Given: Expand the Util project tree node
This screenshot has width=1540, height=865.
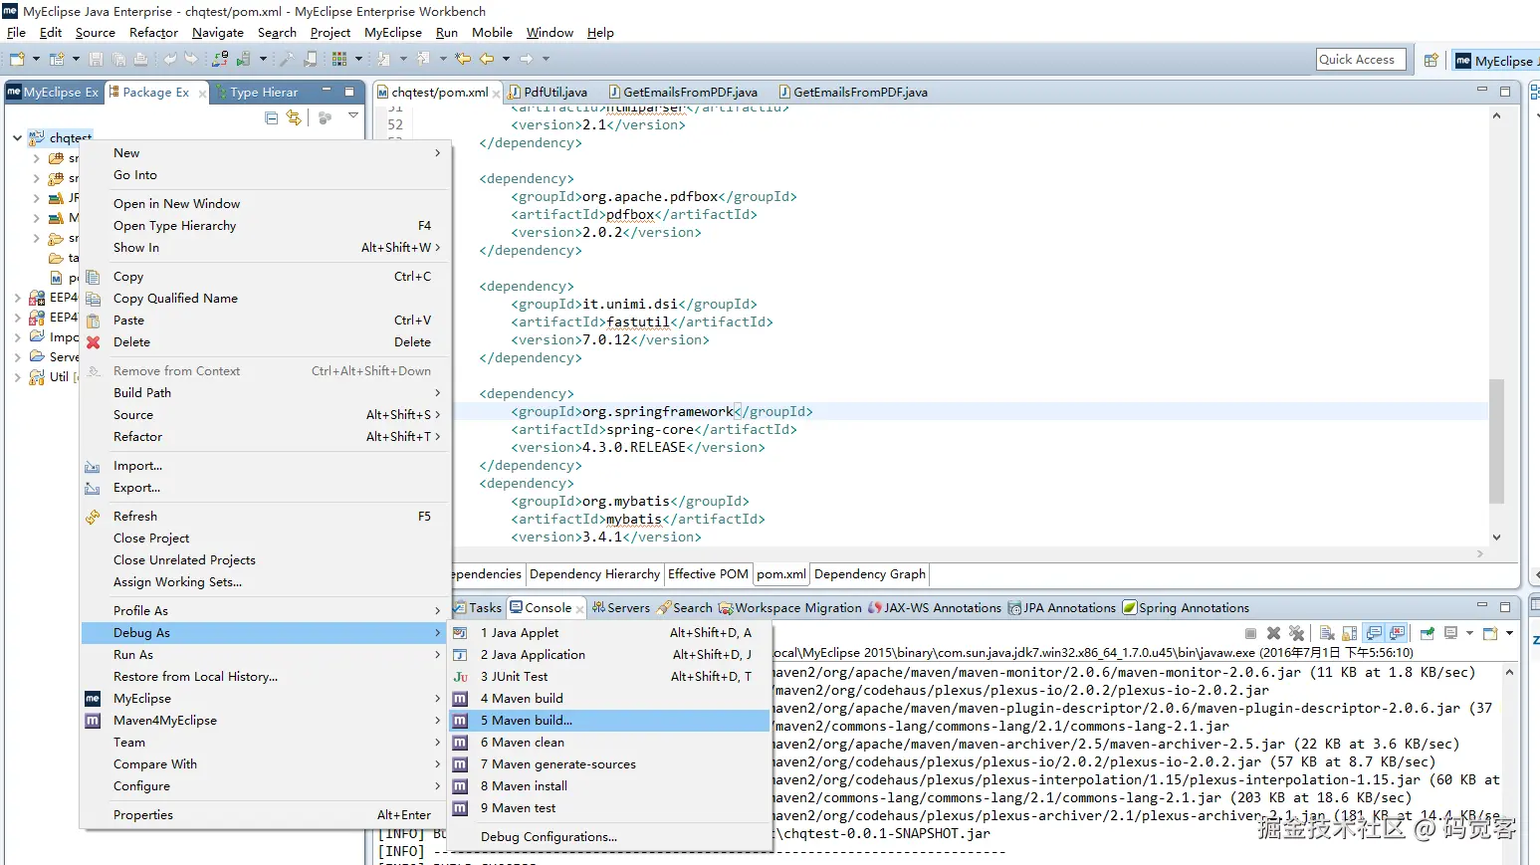Looking at the screenshot, I should 17,377.
